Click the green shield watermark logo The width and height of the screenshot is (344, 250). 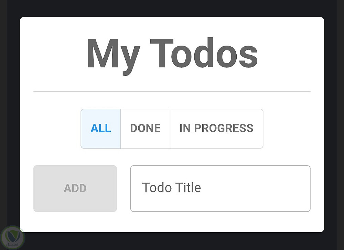click(x=13, y=237)
